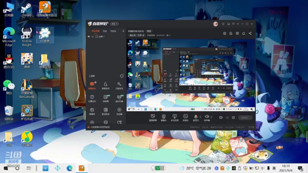Add a 多媒体 multimedia source
The image size is (308, 173).
click(186, 118)
